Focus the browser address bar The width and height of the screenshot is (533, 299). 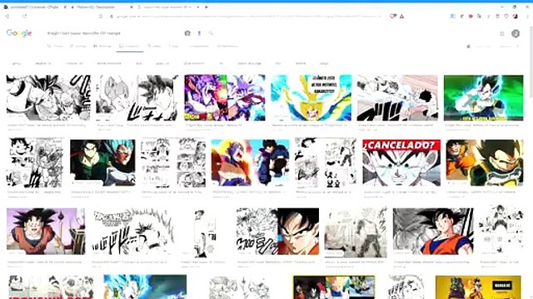248,17
